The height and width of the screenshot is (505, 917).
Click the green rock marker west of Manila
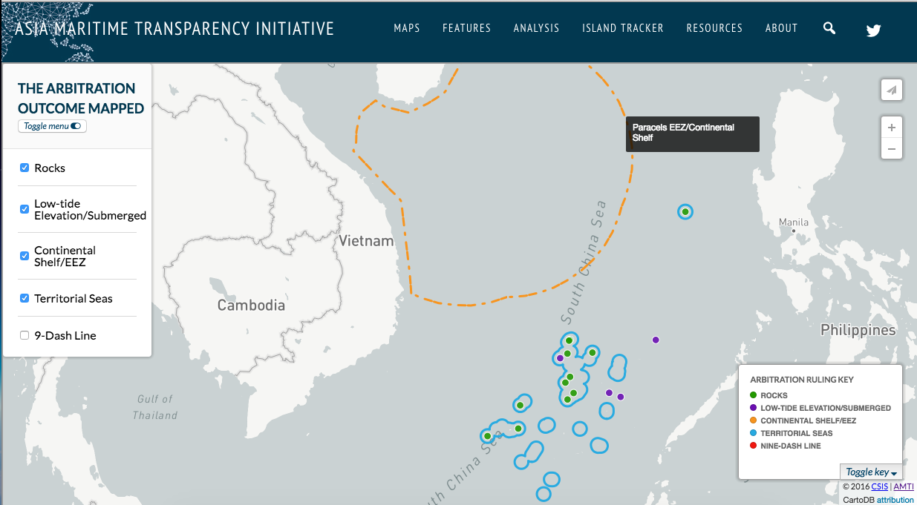pos(685,212)
